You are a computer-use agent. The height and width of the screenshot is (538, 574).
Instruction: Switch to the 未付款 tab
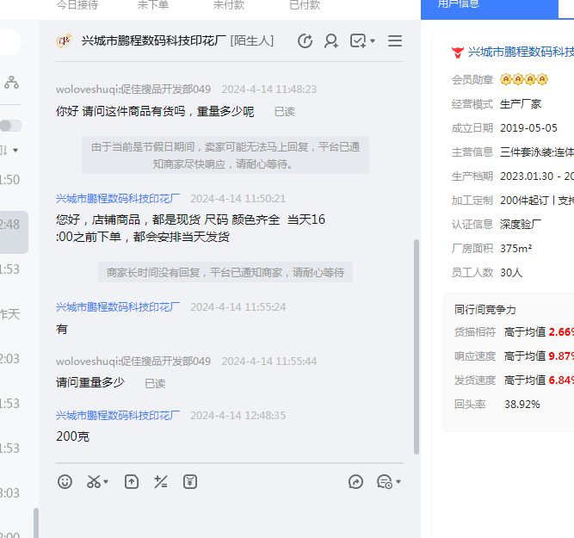229,5
